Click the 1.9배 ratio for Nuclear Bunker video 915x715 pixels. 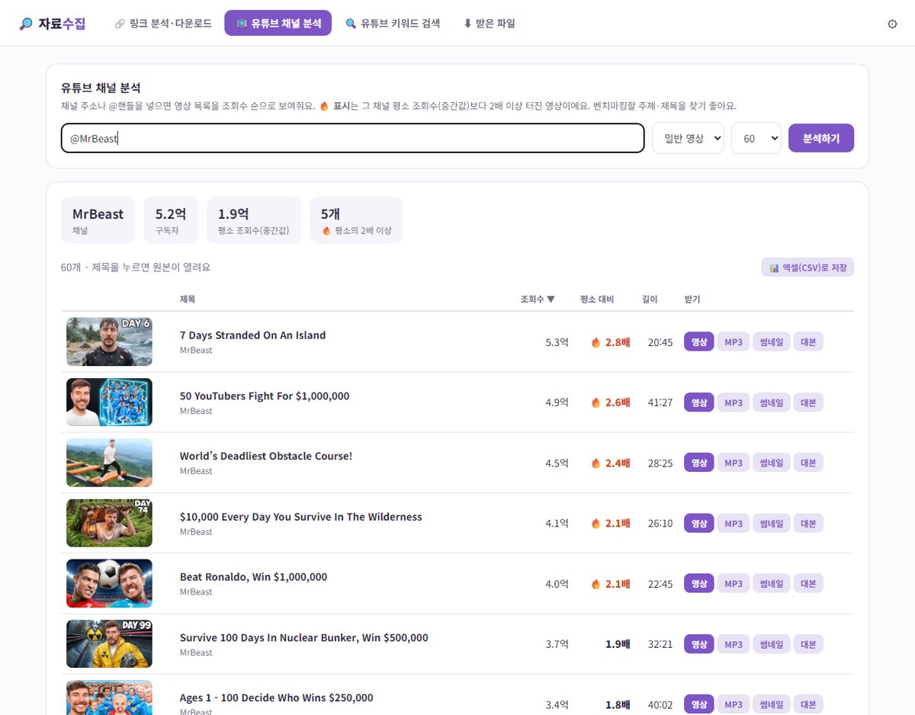618,644
